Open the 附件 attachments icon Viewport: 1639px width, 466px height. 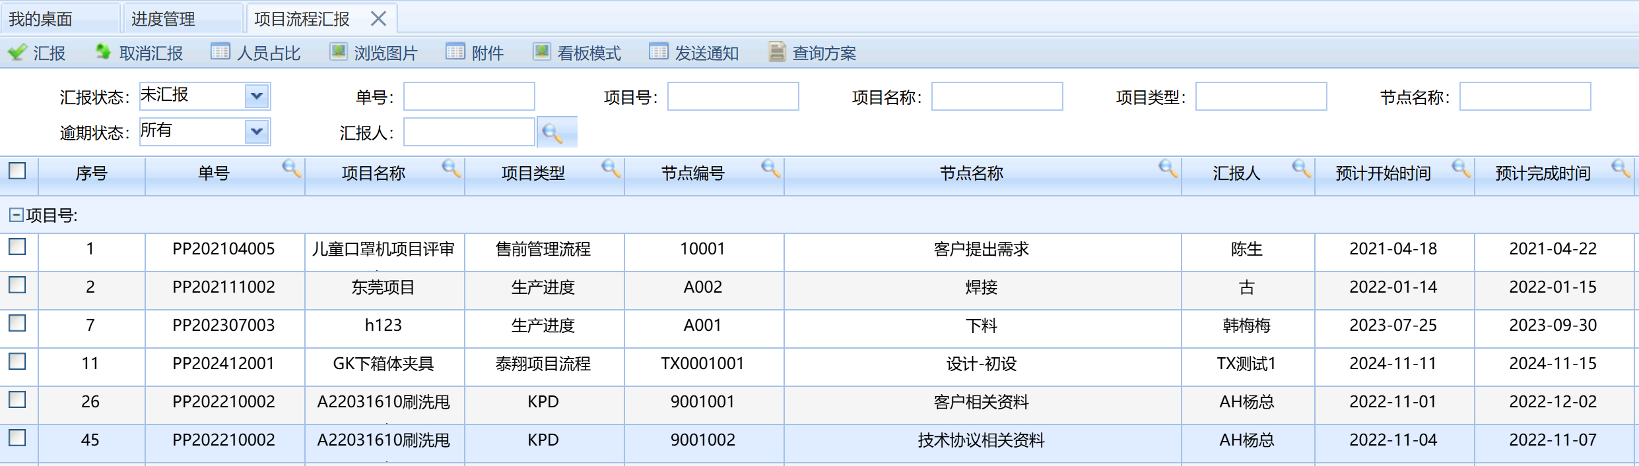455,52
